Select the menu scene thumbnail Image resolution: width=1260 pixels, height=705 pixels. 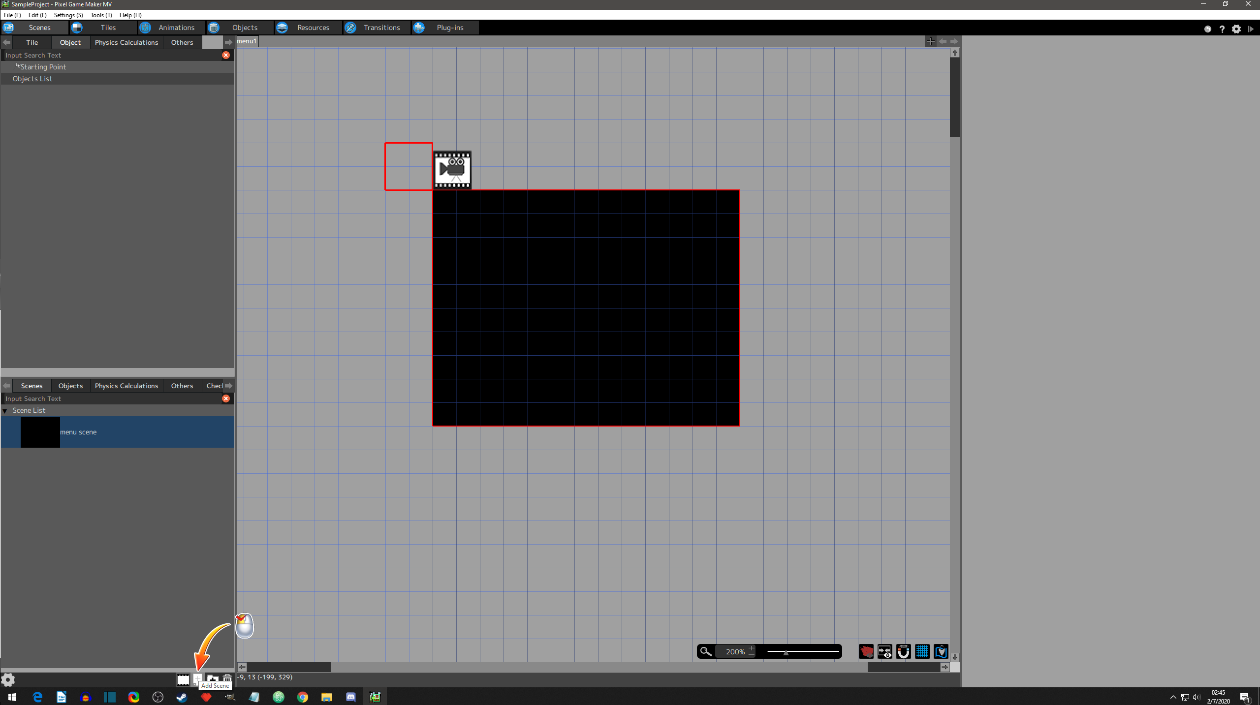coord(40,432)
